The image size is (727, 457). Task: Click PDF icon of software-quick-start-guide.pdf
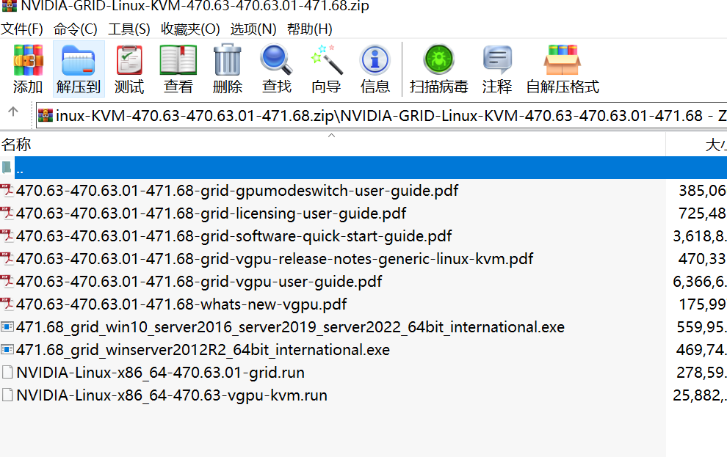pyautogui.click(x=7, y=236)
